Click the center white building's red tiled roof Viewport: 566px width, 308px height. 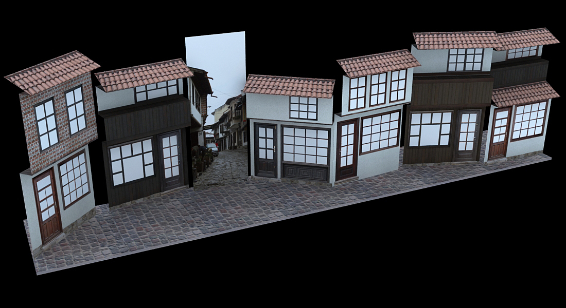coord(290,86)
